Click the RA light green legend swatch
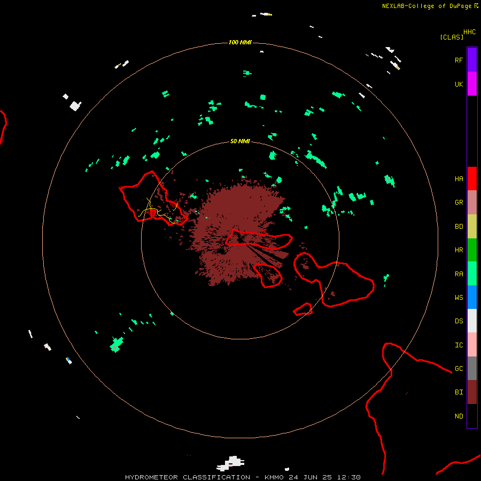The width and height of the screenshot is (481, 481). (x=472, y=274)
